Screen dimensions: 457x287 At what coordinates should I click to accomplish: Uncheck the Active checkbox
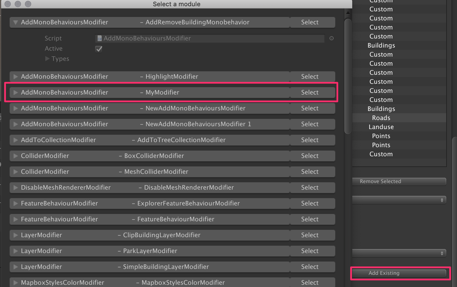coord(99,49)
